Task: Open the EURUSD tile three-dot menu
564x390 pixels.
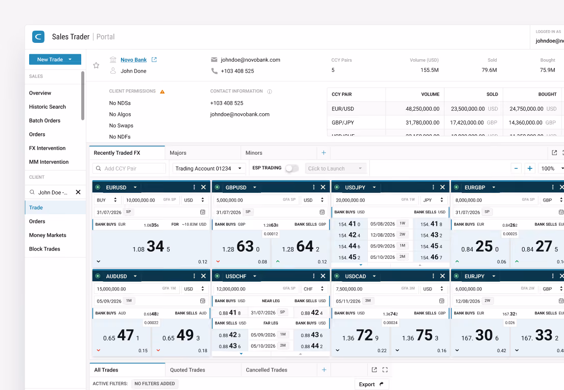Action: 194,187
